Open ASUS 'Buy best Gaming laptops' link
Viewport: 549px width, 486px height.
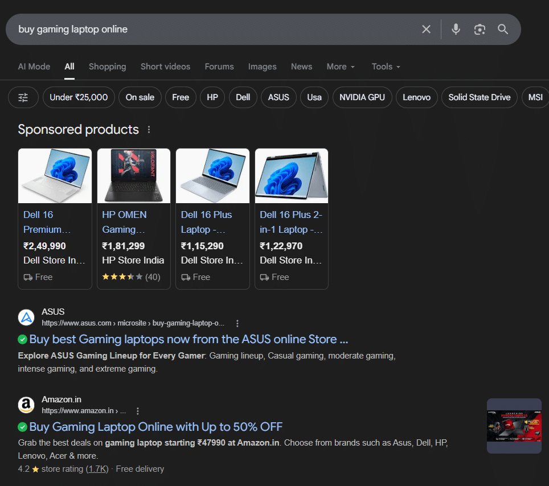click(x=189, y=339)
